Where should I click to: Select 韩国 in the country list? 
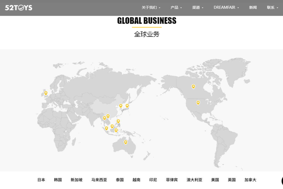tap(58, 180)
